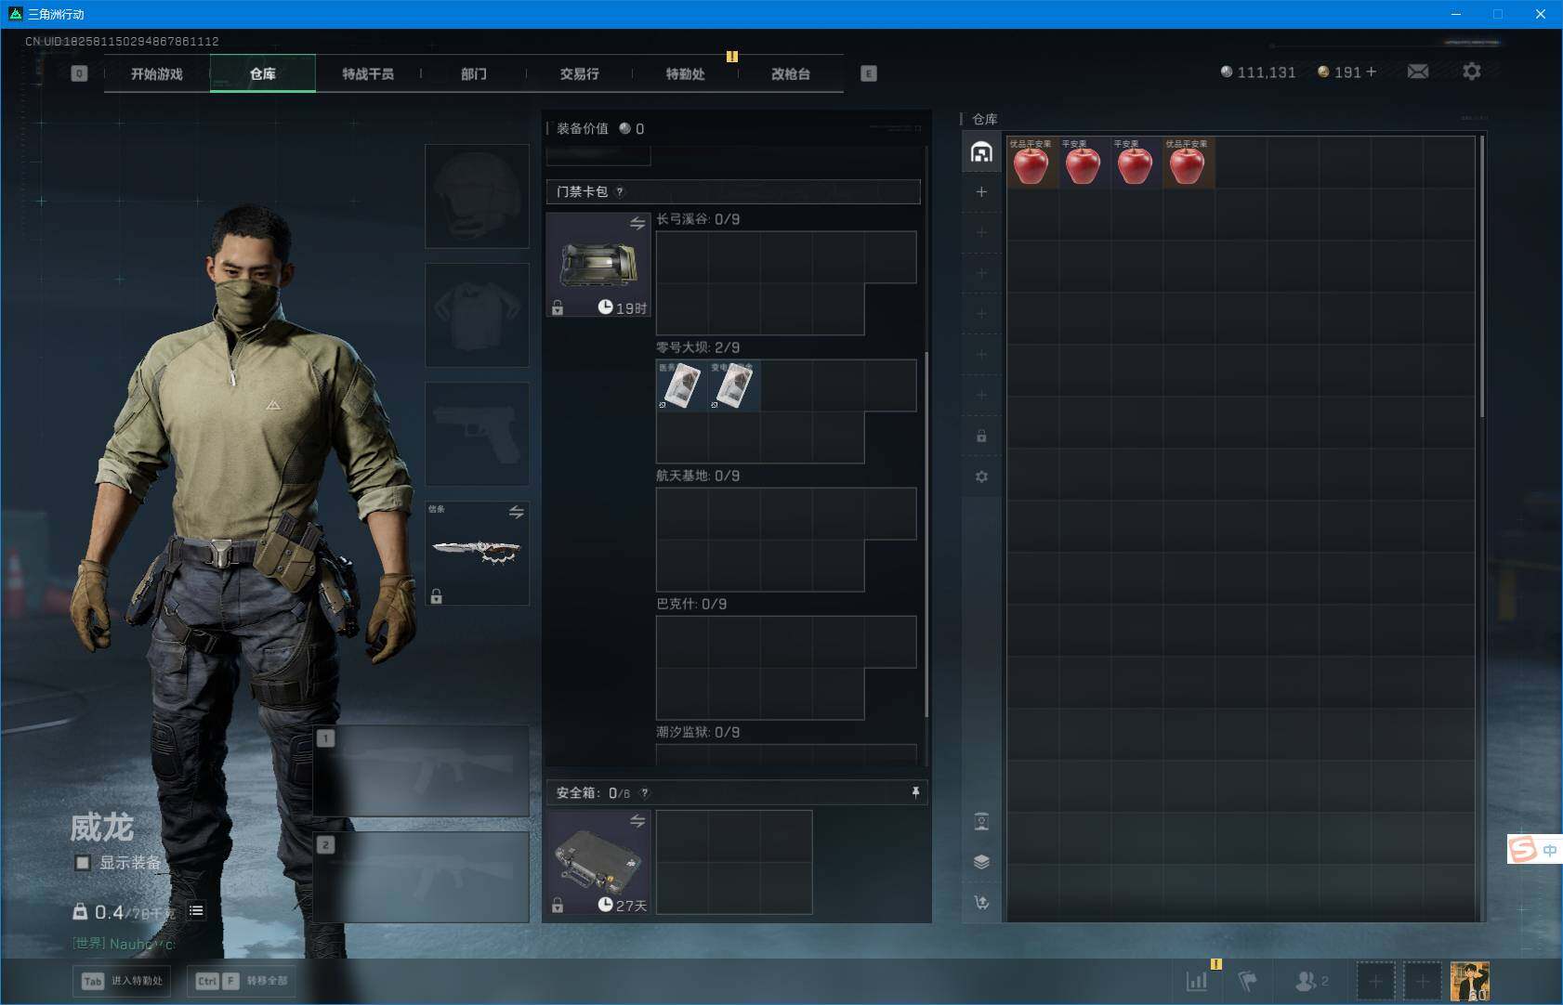Click the help question mark next to 安全箱
Screen dimensions: 1563x1005
click(645, 793)
